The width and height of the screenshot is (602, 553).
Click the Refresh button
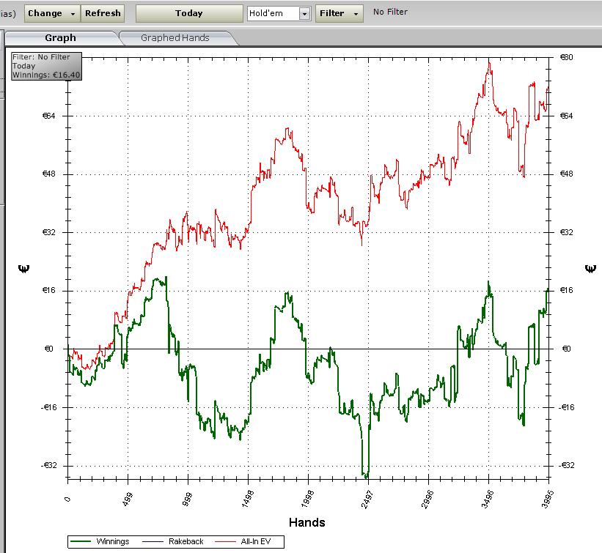[x=103, y=13]
